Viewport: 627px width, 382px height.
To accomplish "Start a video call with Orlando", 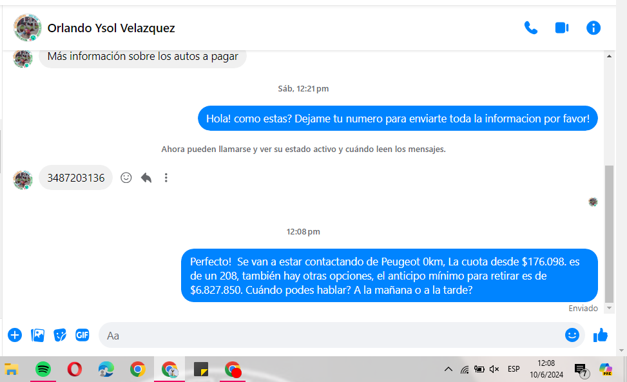I will [x=562, y=28].
